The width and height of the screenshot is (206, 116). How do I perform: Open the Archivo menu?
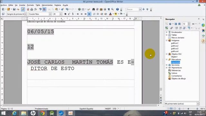(x=4, y=5)
